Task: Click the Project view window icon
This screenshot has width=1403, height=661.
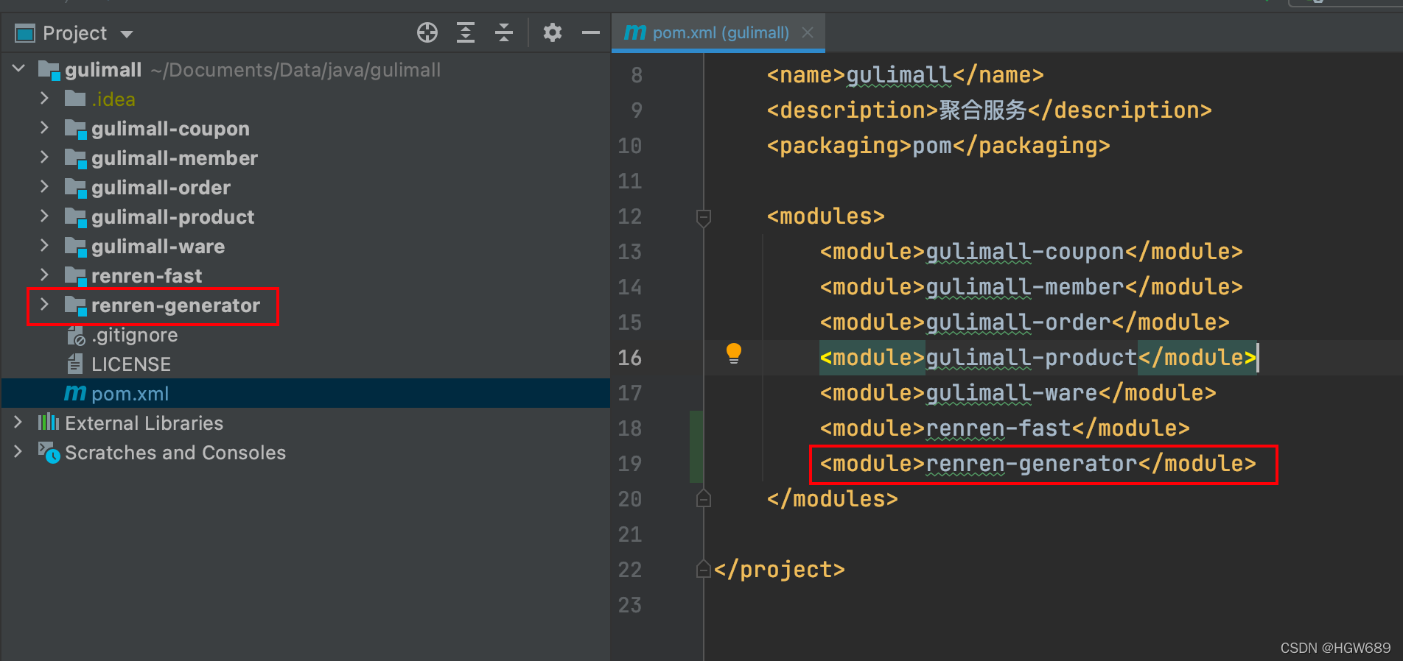Action: [26, 33]
